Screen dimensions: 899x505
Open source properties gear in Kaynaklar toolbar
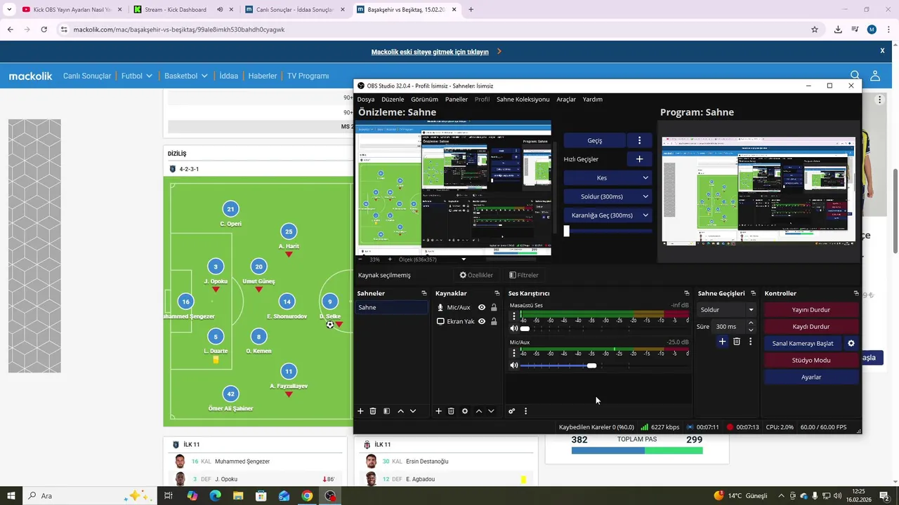coord(464,411)
